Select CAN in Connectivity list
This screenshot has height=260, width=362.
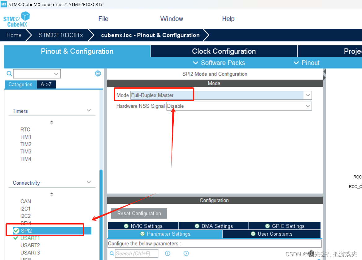click(26, 201)
